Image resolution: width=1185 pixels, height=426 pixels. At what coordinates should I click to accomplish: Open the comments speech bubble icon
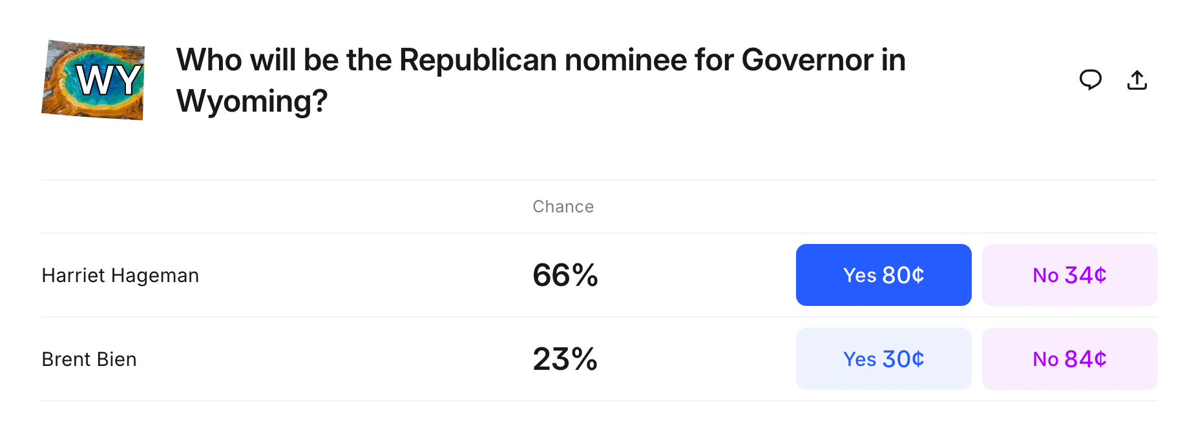[x=1090, y=79]
